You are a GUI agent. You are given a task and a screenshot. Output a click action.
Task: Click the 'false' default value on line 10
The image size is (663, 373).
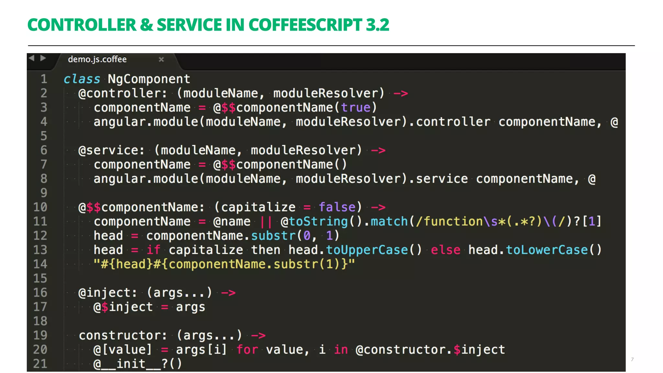(x=337, y=207)
